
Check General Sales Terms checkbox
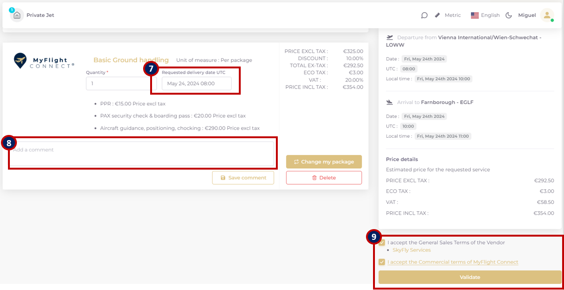click(382, 243)
